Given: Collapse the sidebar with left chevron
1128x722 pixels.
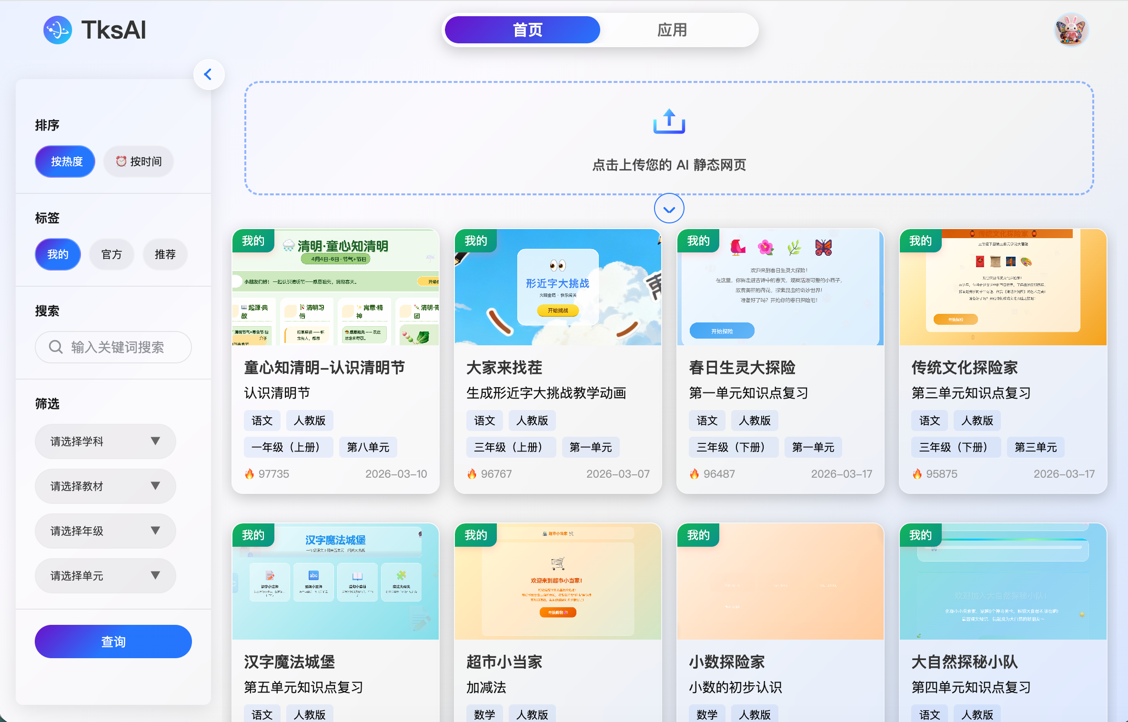Looking at the screenshot, I should 208,74.
